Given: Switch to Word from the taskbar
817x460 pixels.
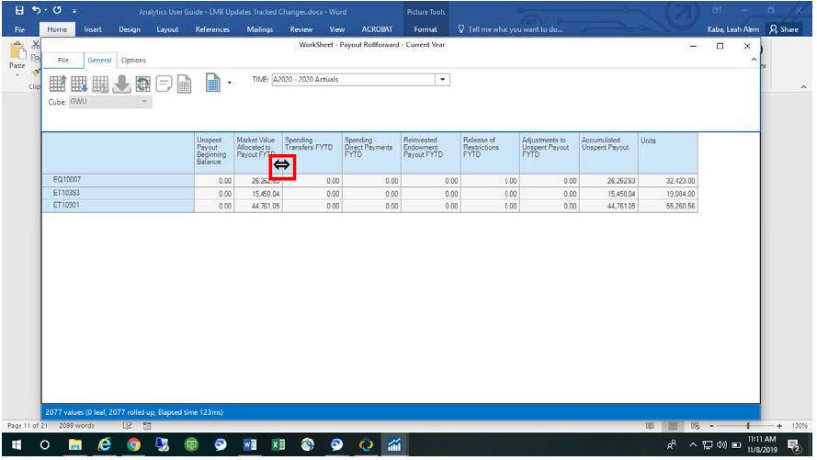Looking at the screenshot, I should pyautogui.click(x=250, y=445).
